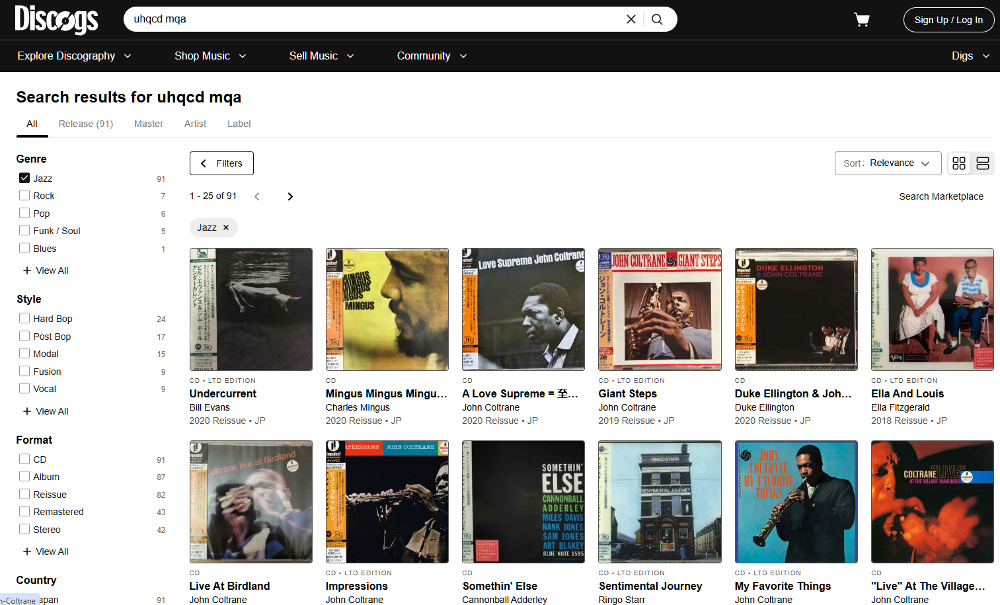The height and width of the screenshot is (605, 1000).
Task: Open the shopping cart
Action: [862, 20]
